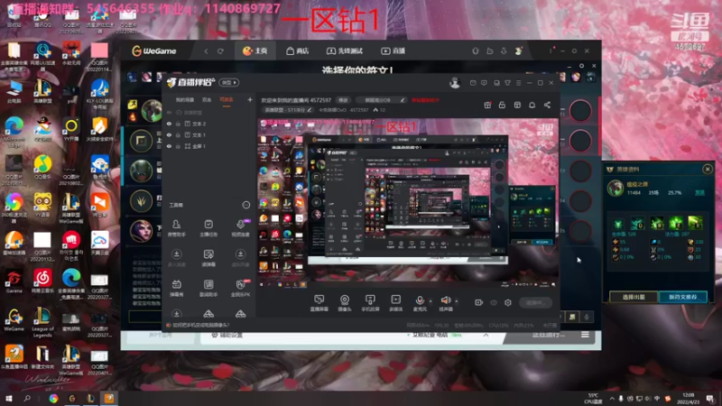
Task: Click 选择出装 button in hero panel
Action: click(x=634, y=297)
